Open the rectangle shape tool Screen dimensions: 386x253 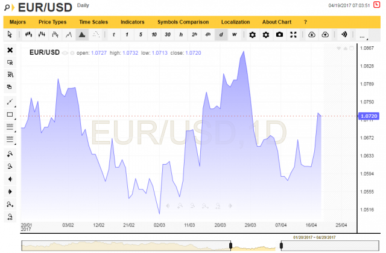coord(10,114)
